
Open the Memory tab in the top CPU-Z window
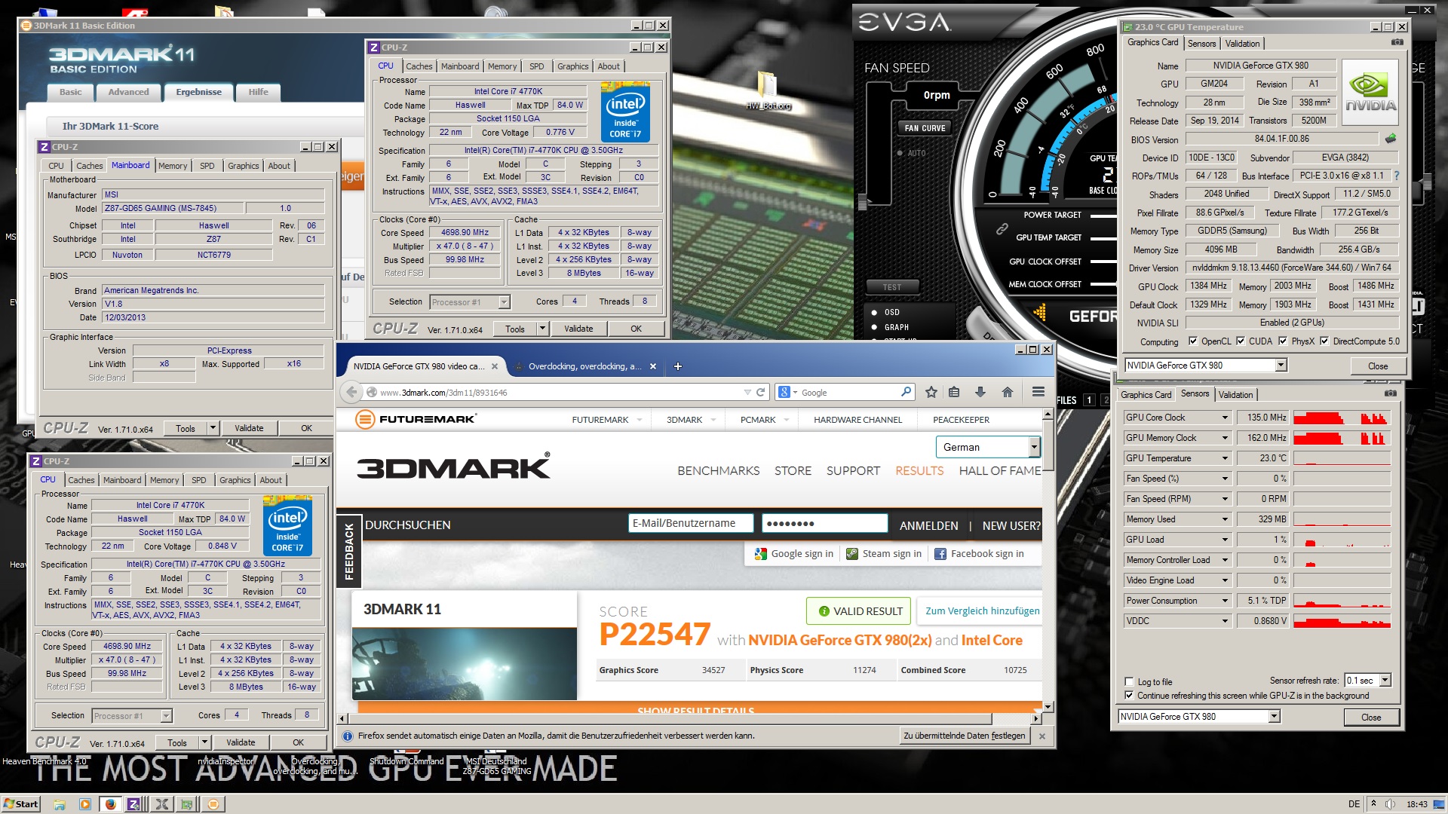[x=502, y=66]
